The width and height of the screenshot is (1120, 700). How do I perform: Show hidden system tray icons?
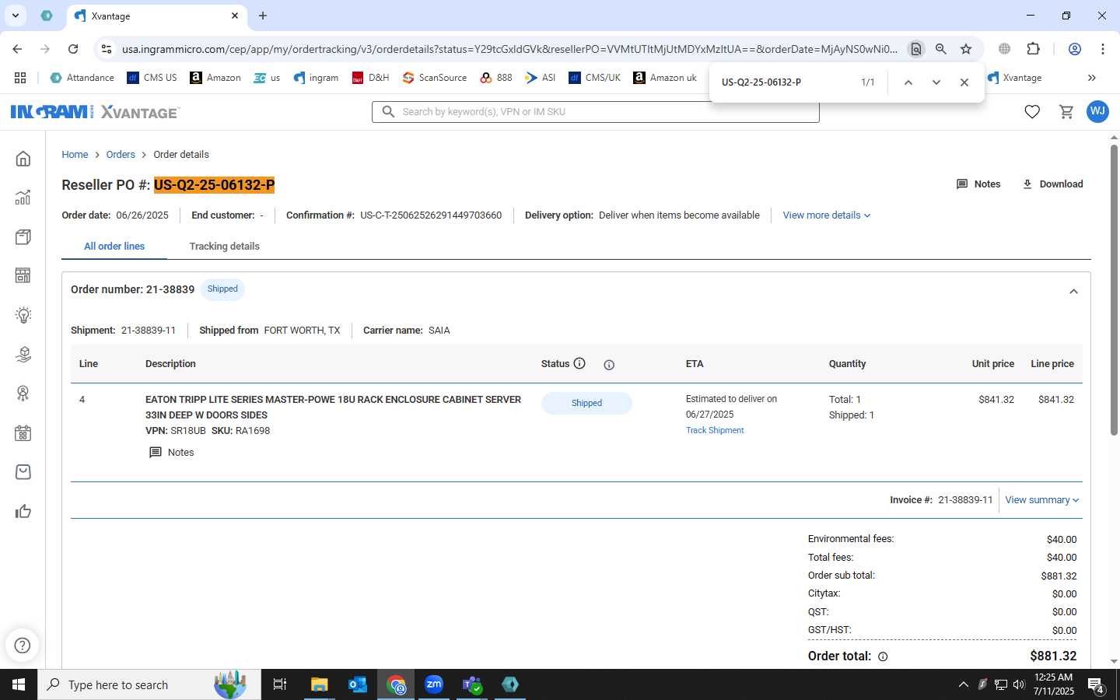click(x=963, y=684)
